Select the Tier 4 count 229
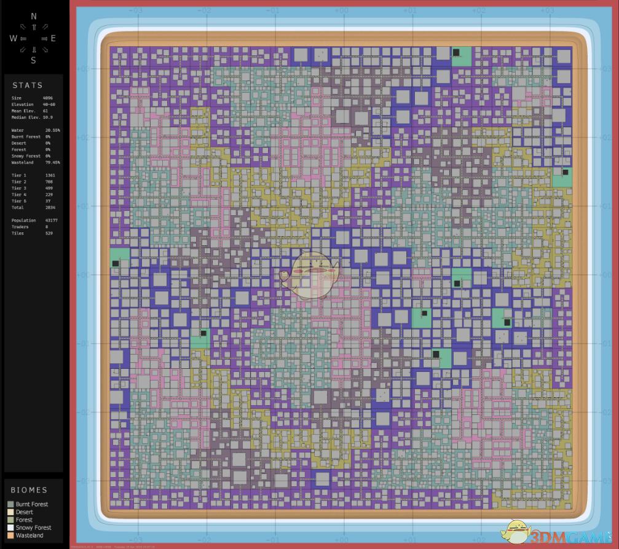Viewport: 619px width, 549px height. point(49,195)
